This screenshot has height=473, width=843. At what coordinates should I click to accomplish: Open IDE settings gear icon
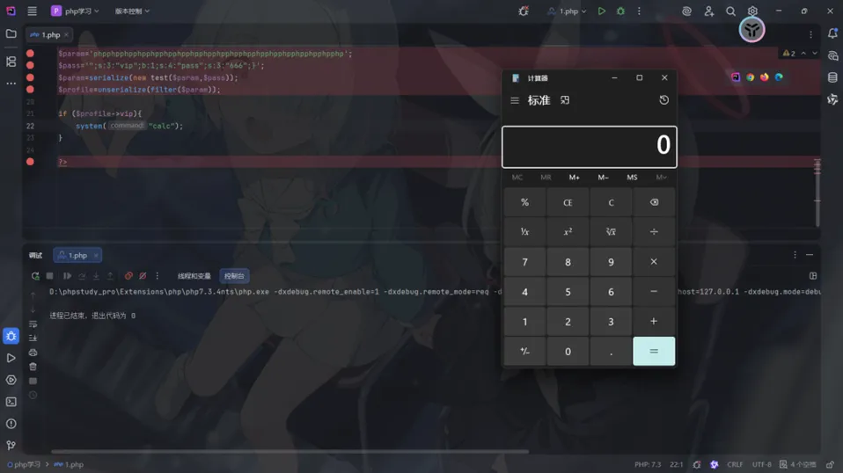click(x=752, y=11)
